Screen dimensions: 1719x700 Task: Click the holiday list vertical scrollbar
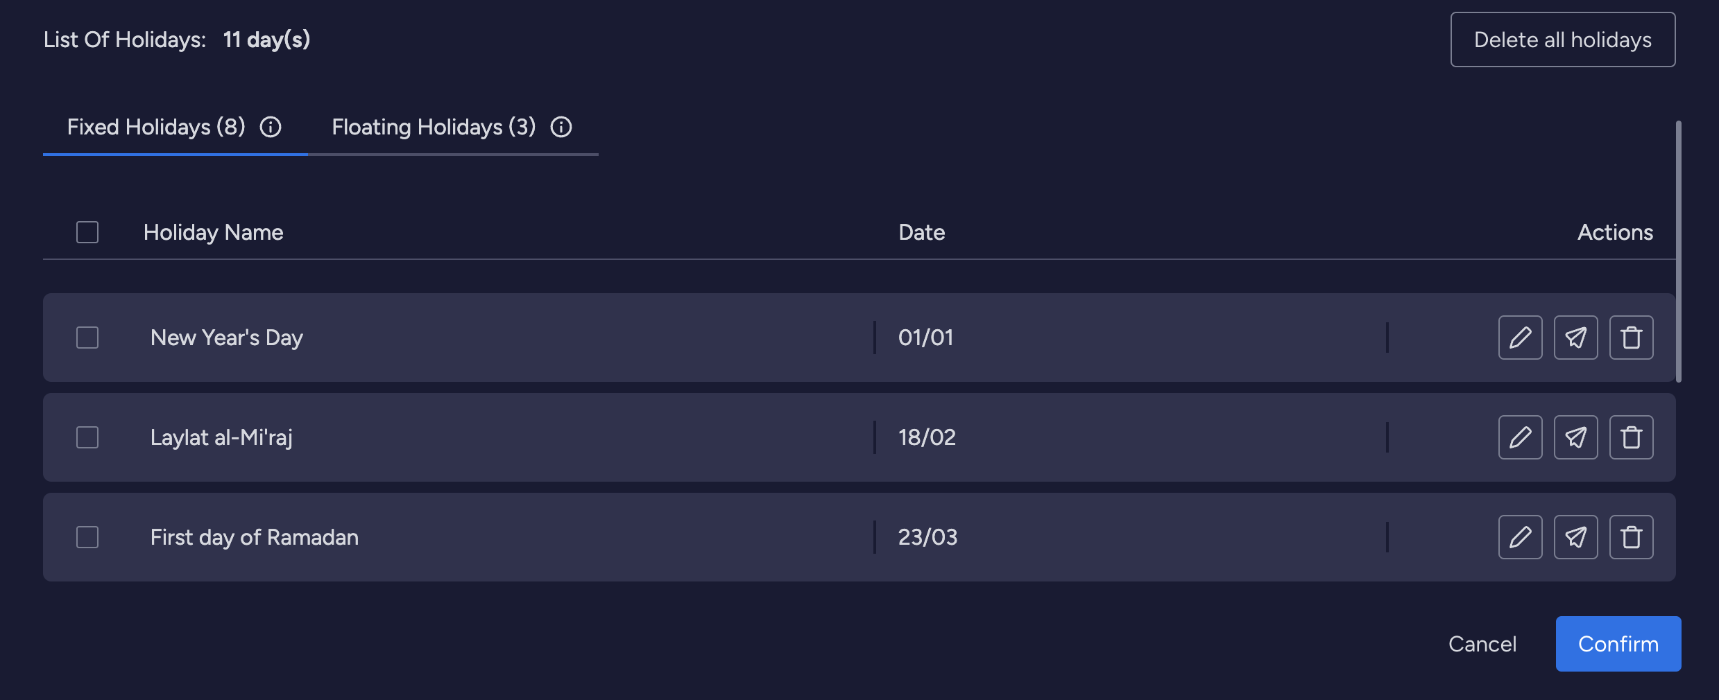point(1679,251)
